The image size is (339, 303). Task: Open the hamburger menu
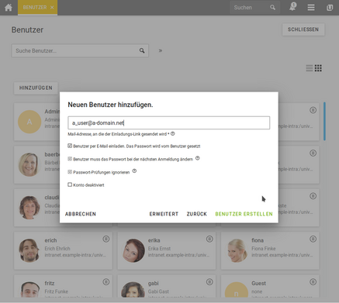click(311, 8)
